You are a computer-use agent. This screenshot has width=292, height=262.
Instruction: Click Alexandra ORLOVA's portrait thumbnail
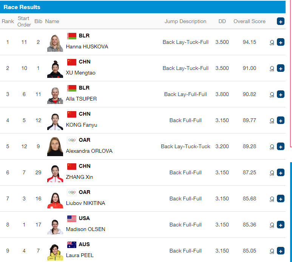coord(55,147)
